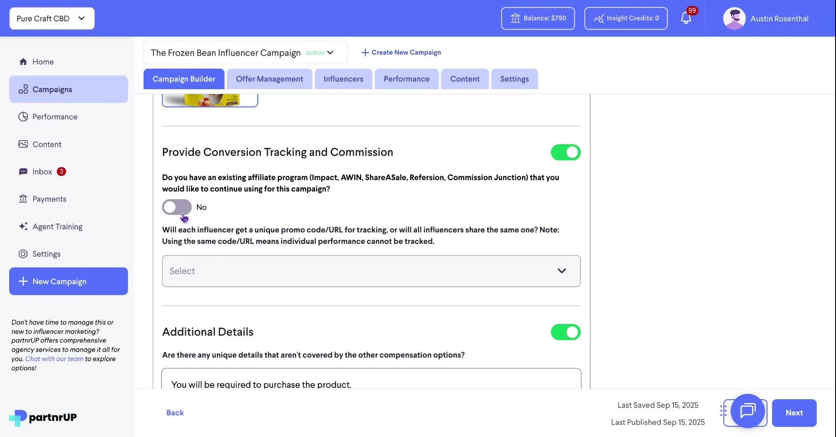Open the Home section in the sidebar
Viewport: 836px width, 437px height.
click(x=44, y=61)
